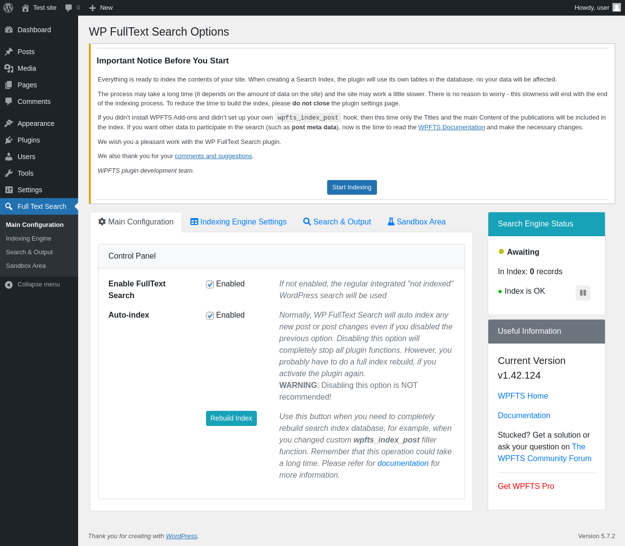Image resolution: width=625 pixels, height=546 pixels.
Task: Click the user avatar icon
Action: (x=617, y=7)
